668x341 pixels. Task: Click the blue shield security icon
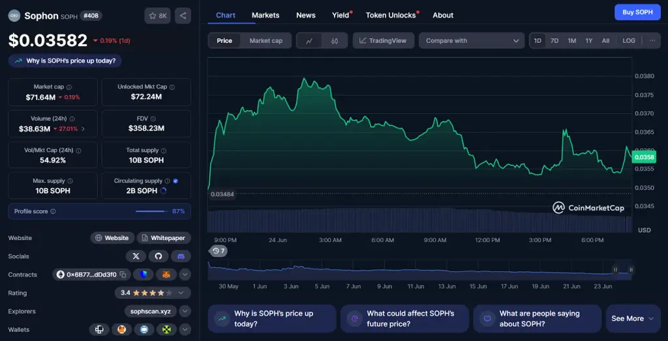point(143,275)
